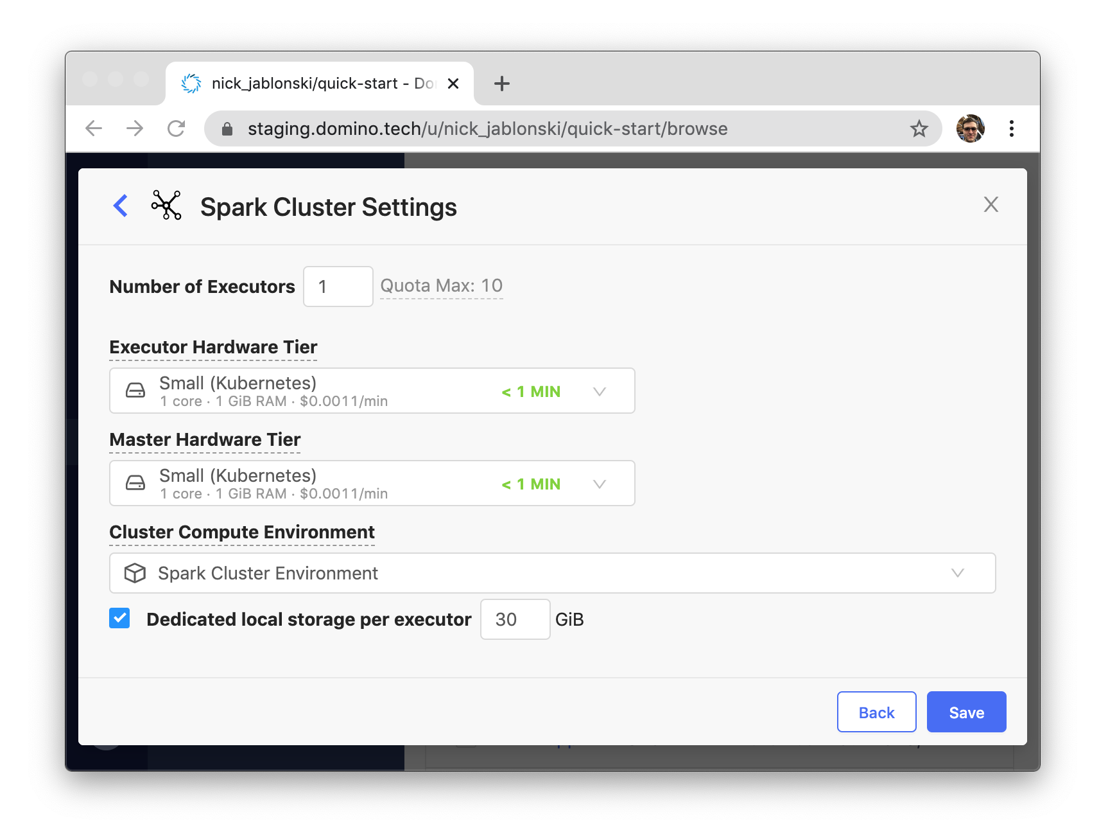Reload the page
Screen dimensions: 1108x830
coord(176,128)
